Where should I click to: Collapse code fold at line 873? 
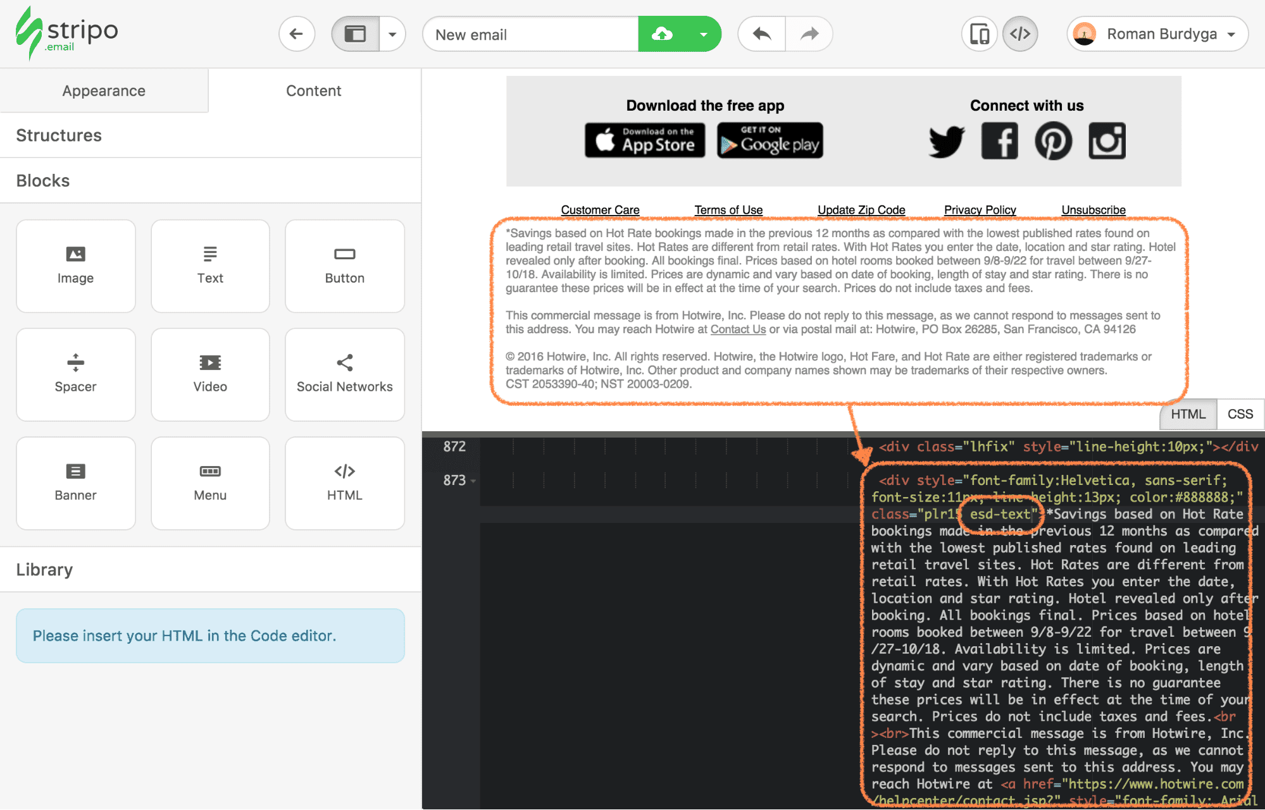pyautogui.click(x=471, y=481)
